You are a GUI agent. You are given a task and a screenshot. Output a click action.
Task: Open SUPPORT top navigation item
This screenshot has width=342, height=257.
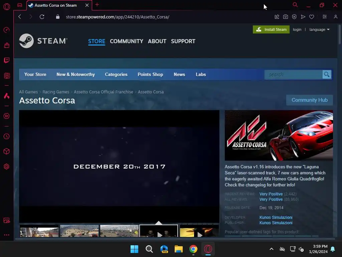(183, 41)
